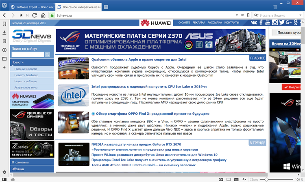This screenshot has height=182, width=305.
Task: Open the КОНТАКТЫ menu item
Action: point(232,22)
